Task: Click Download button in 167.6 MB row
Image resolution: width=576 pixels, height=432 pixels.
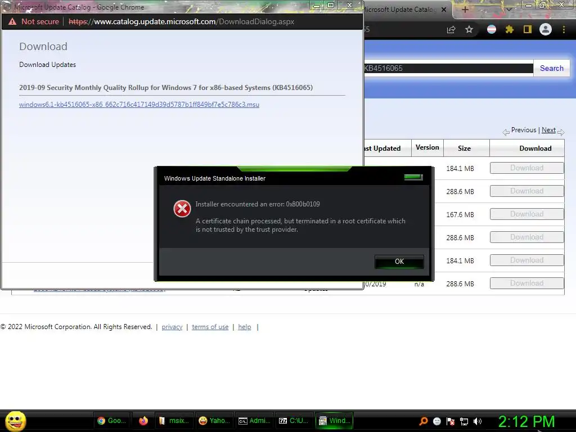Action: pos(526,214)
